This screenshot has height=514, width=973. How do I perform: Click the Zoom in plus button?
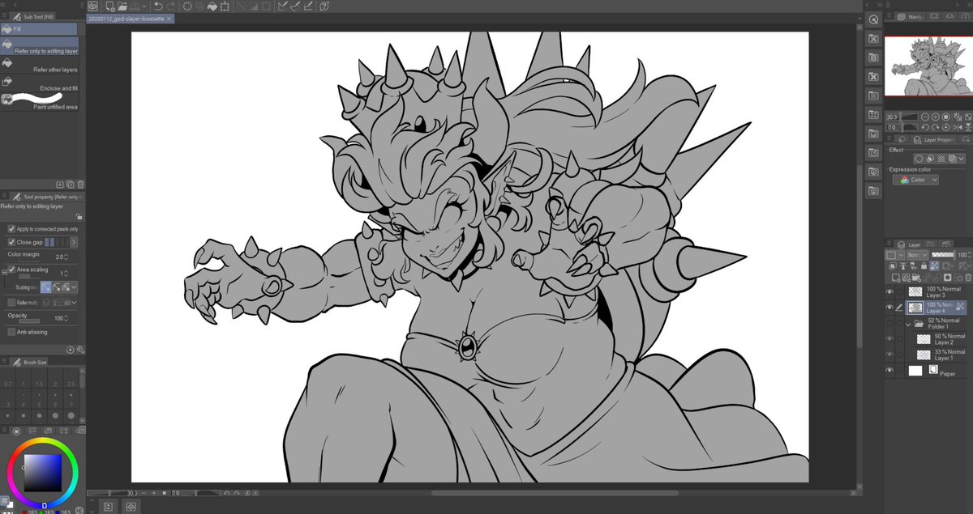(154, 492)
